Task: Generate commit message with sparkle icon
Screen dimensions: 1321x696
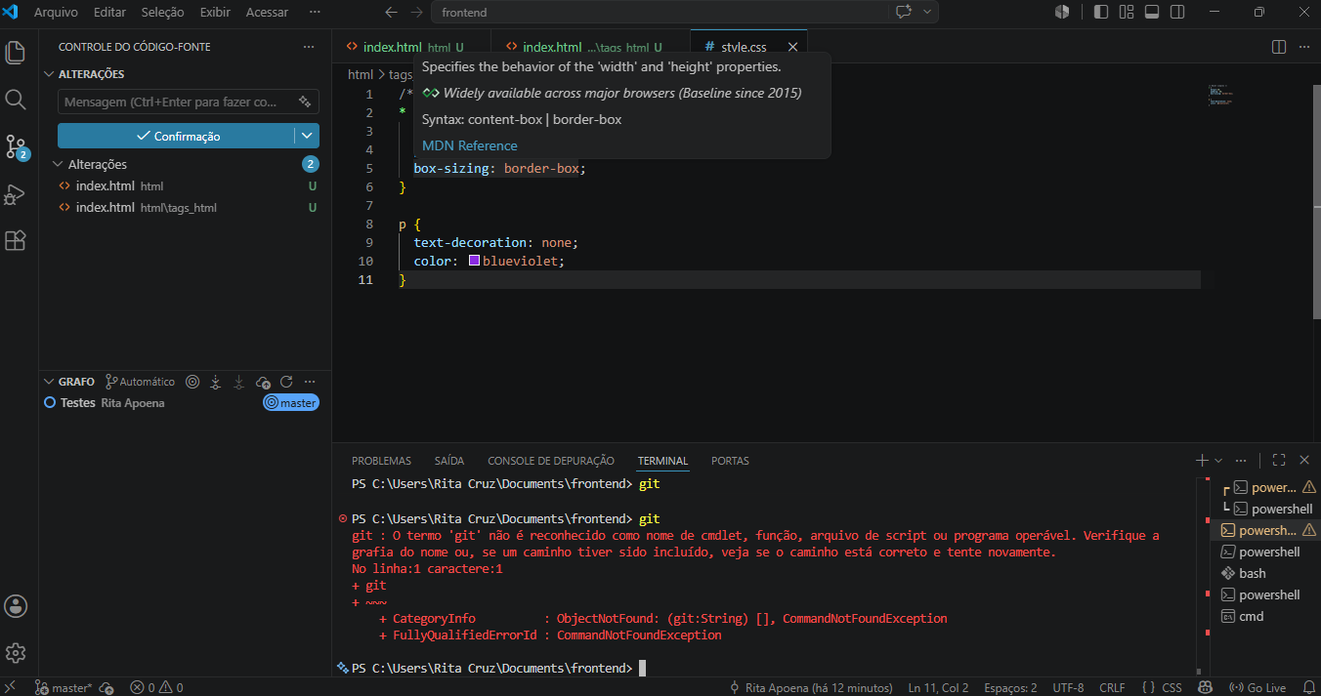Action: (x=305, y=102)
